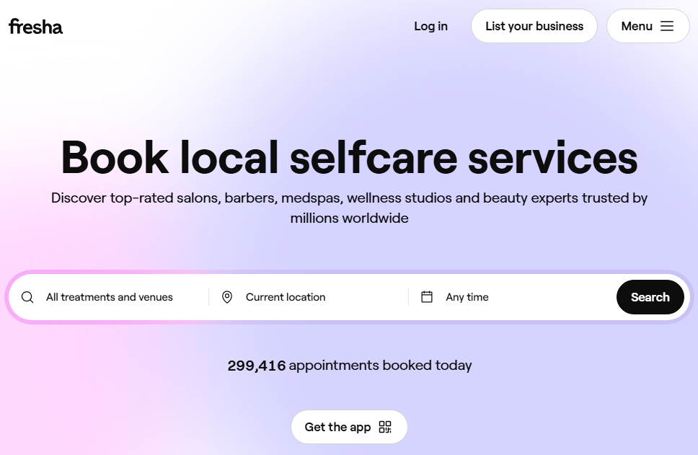Click the fresha logo

click(x=35, y=27)
